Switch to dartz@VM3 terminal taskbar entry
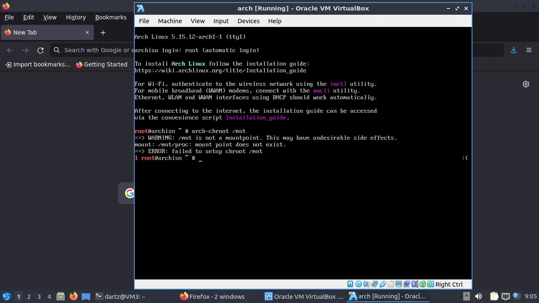Screen dimensions: 539x303 click(120, 297)
